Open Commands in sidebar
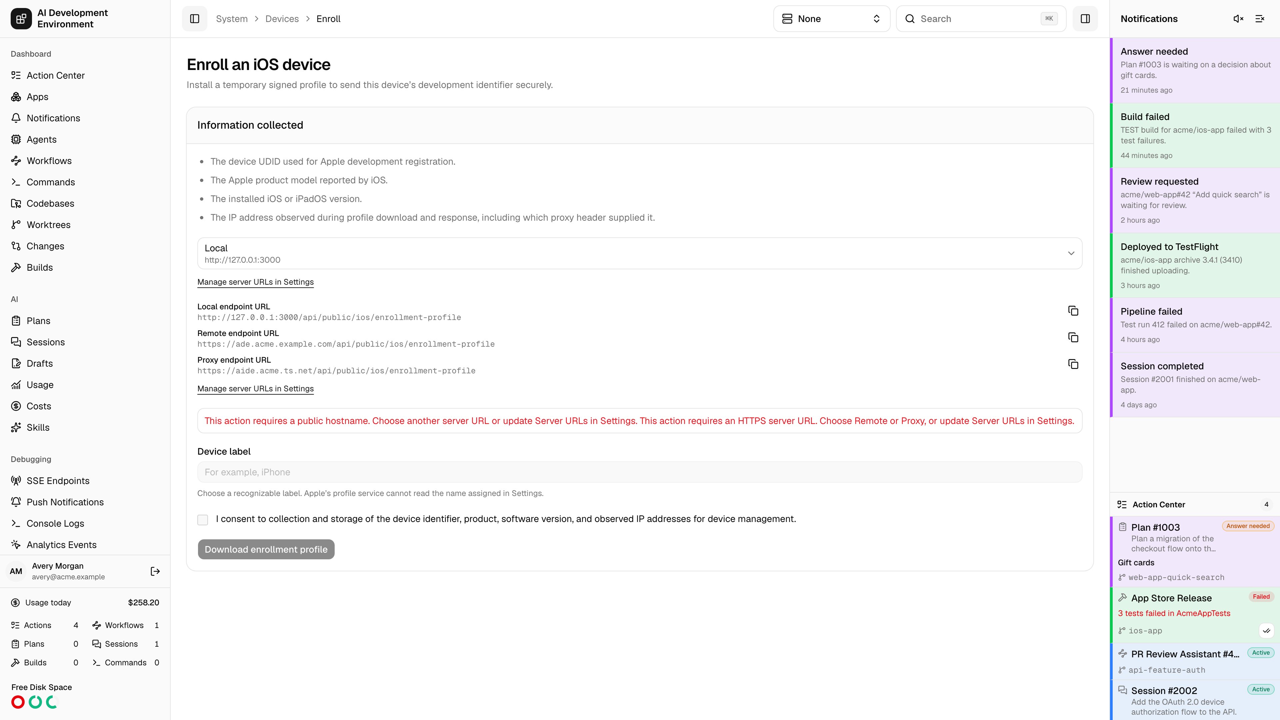 coord(85,182)
